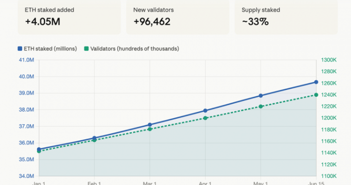351x185 pixels.
Task: Click the 35.0M left axis label
Action: [x=26, y=159]
